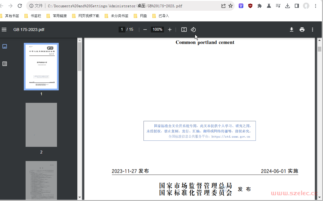Screen dimensions: 323x201
Task: Open the 未分类书签 bookmarks folder
Action: pyautogui.click(x=117, y=16)
